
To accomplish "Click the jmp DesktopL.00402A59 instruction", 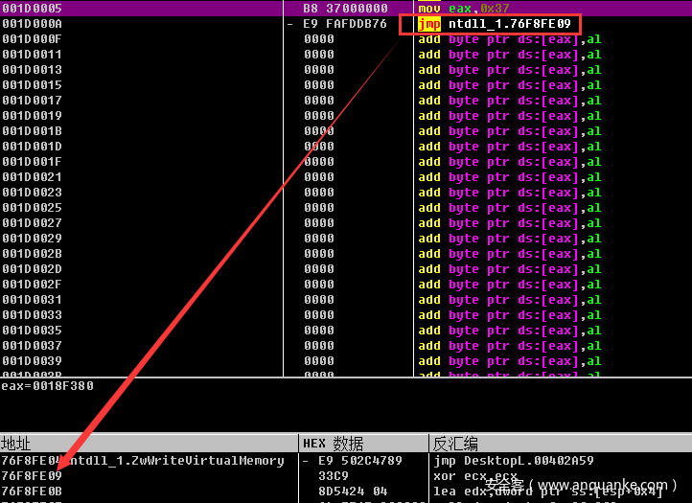I will coord(513,461).
